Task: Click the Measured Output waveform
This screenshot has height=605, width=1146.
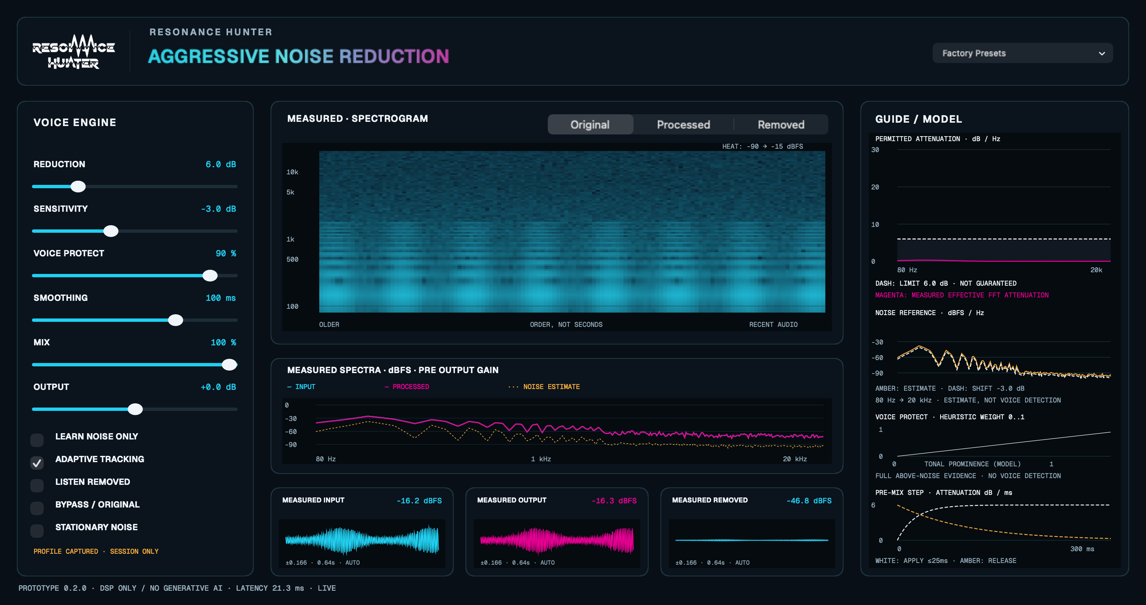Action: pos(557,540)
